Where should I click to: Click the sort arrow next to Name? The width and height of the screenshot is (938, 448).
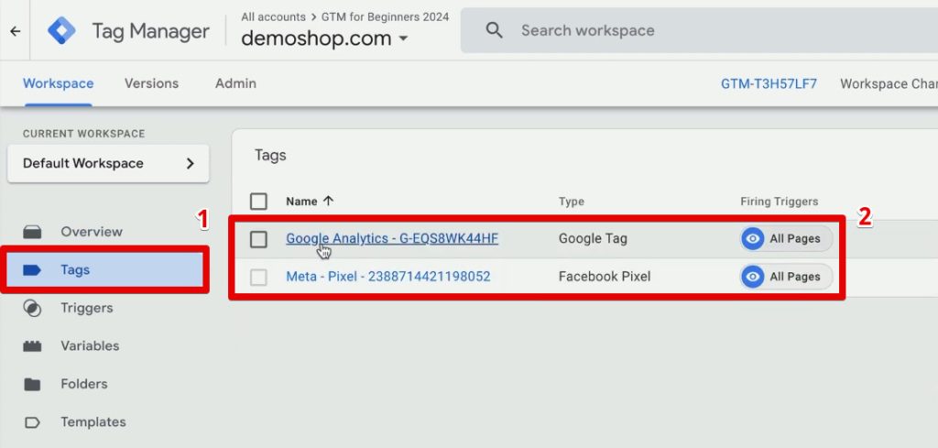click(x=328, y=202)
